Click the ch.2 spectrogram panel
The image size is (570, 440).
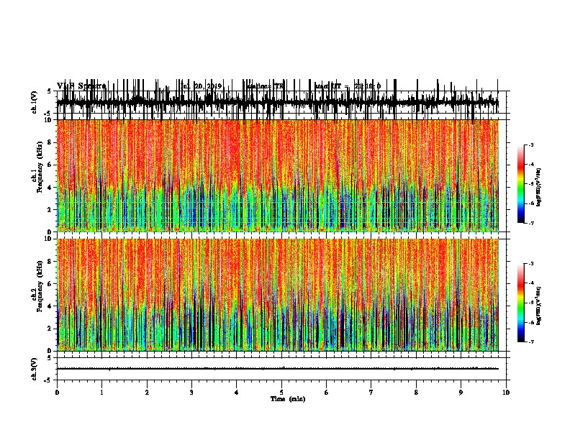278,295
